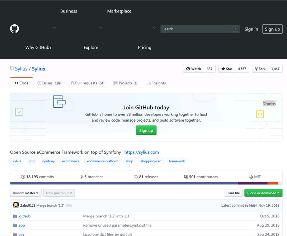
Task: Open the branches list
Action: 92,176
